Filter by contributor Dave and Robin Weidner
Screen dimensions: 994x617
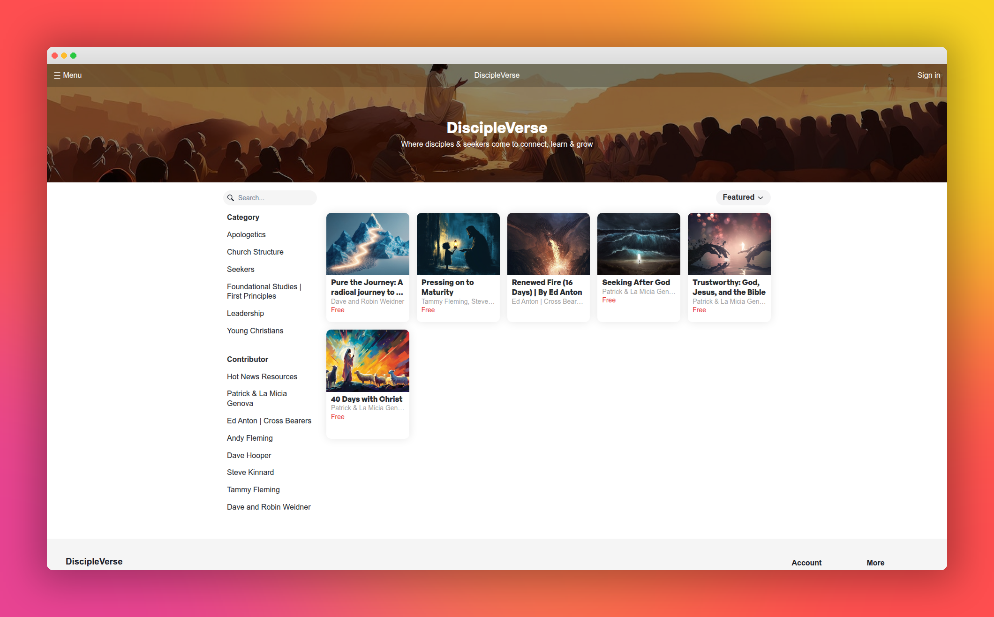[x=269, y=507]
